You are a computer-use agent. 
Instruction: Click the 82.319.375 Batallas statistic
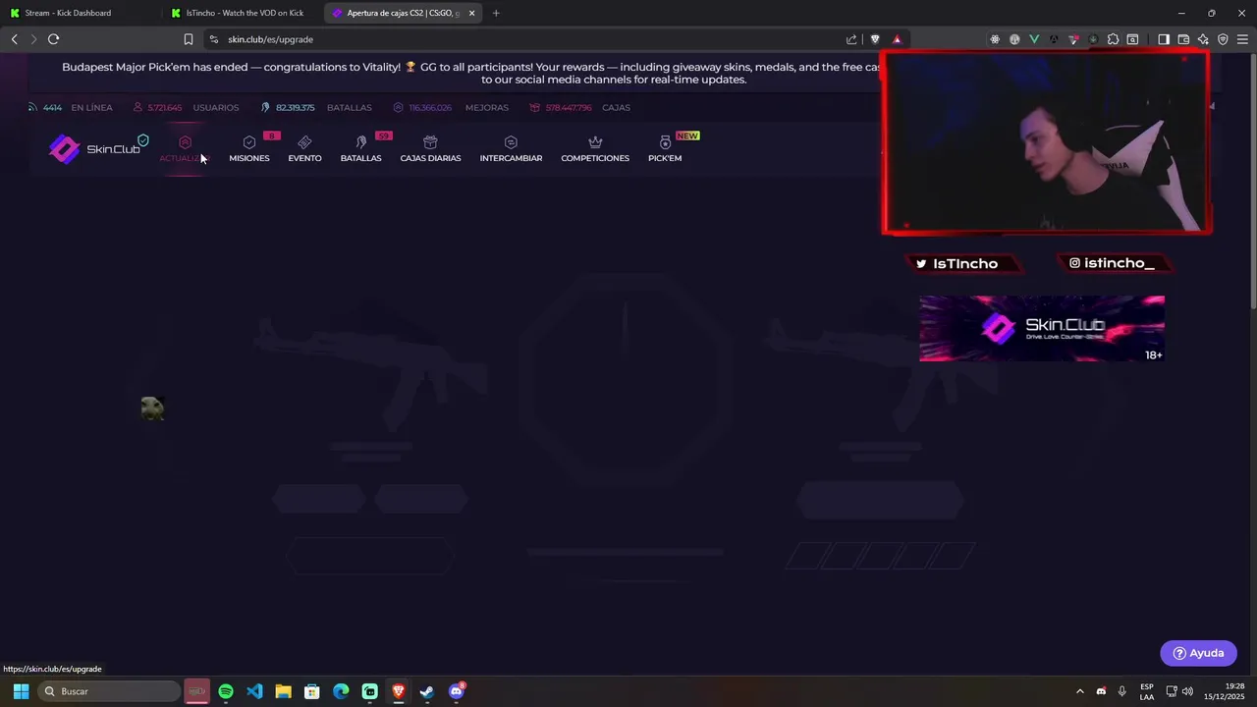click(316, 107)
